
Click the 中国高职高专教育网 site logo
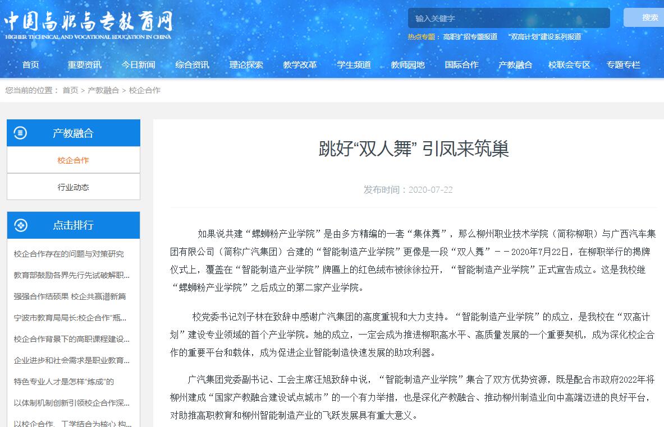[88, 24]
